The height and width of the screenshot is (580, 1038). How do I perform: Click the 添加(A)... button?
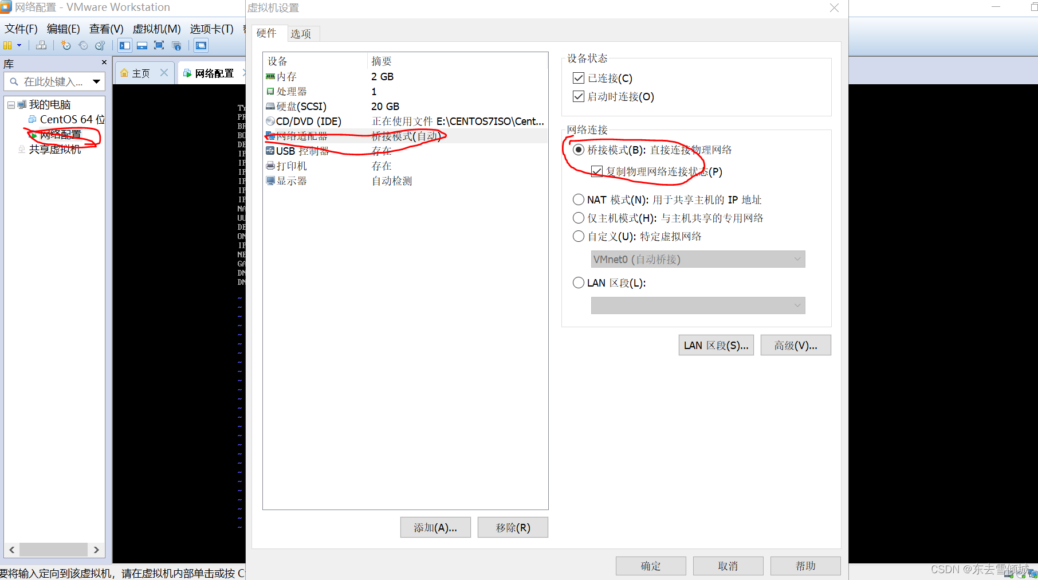tap(435, 527)
